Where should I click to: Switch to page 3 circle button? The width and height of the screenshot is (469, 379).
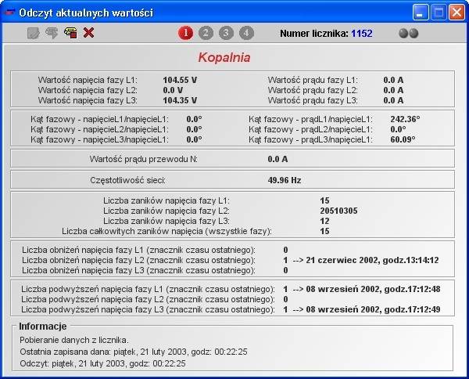click(x=227, y=33)
